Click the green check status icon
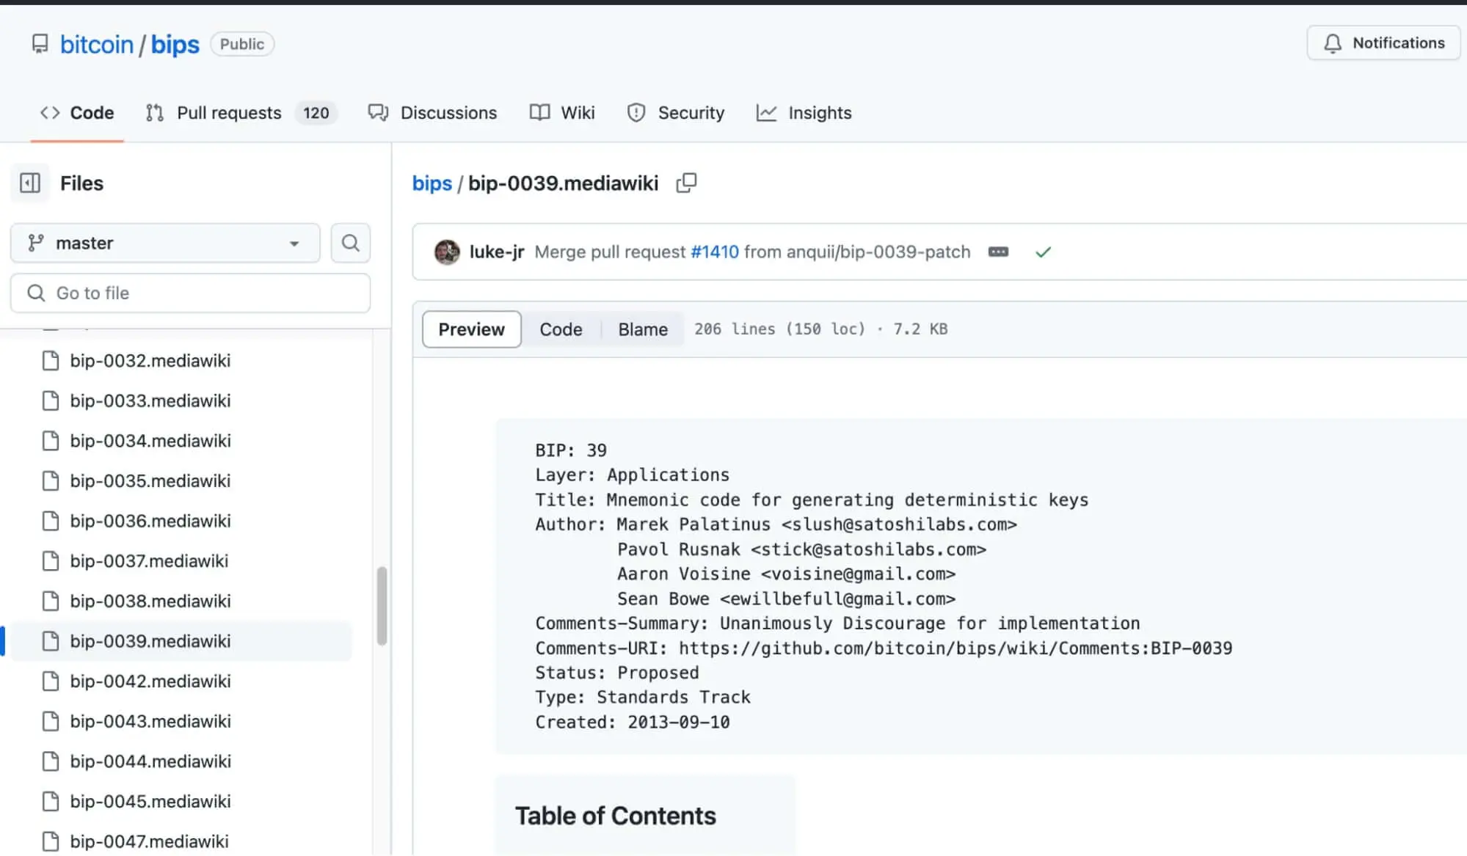The height and width of the screenshot is (856, 1467). pyautogui.click(x=1043, y=252)
